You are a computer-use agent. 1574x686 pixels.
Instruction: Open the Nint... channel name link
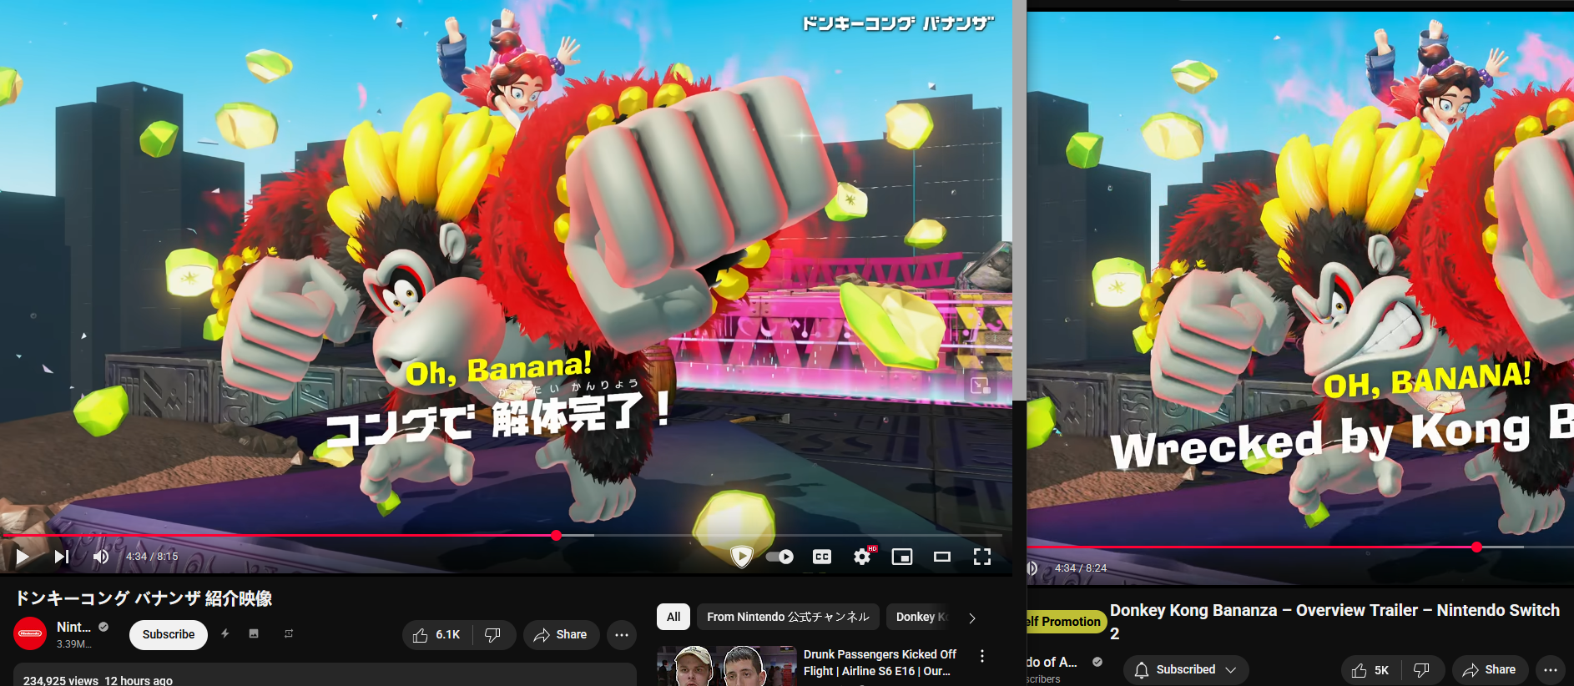point(73,627)
